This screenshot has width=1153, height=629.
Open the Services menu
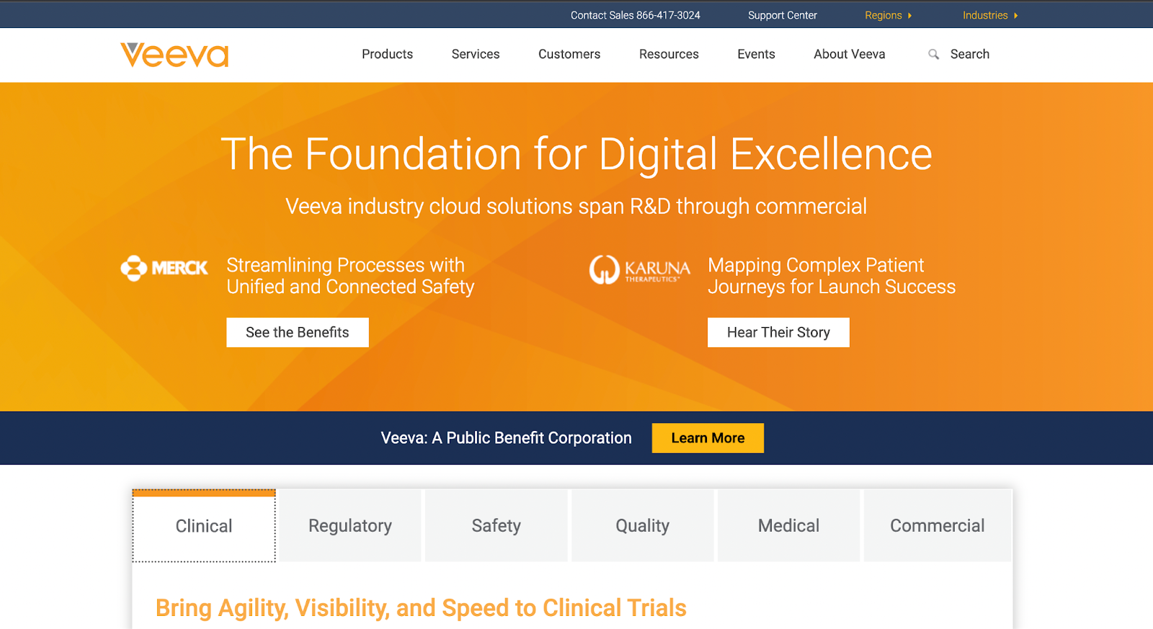(x=476, y=54)
